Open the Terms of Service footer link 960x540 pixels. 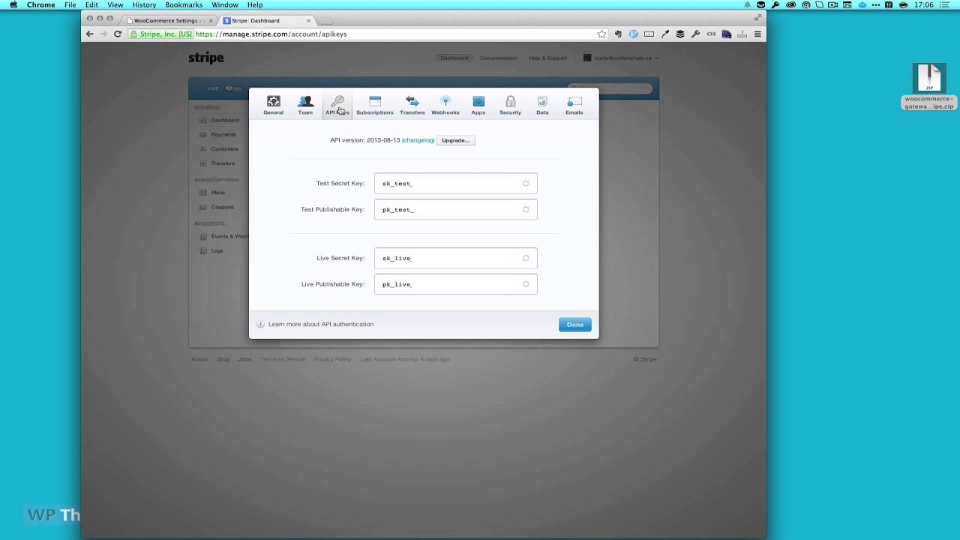283,359
